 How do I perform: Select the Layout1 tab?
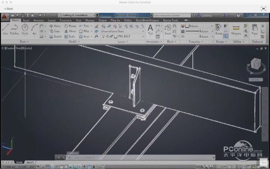point(30,162)
